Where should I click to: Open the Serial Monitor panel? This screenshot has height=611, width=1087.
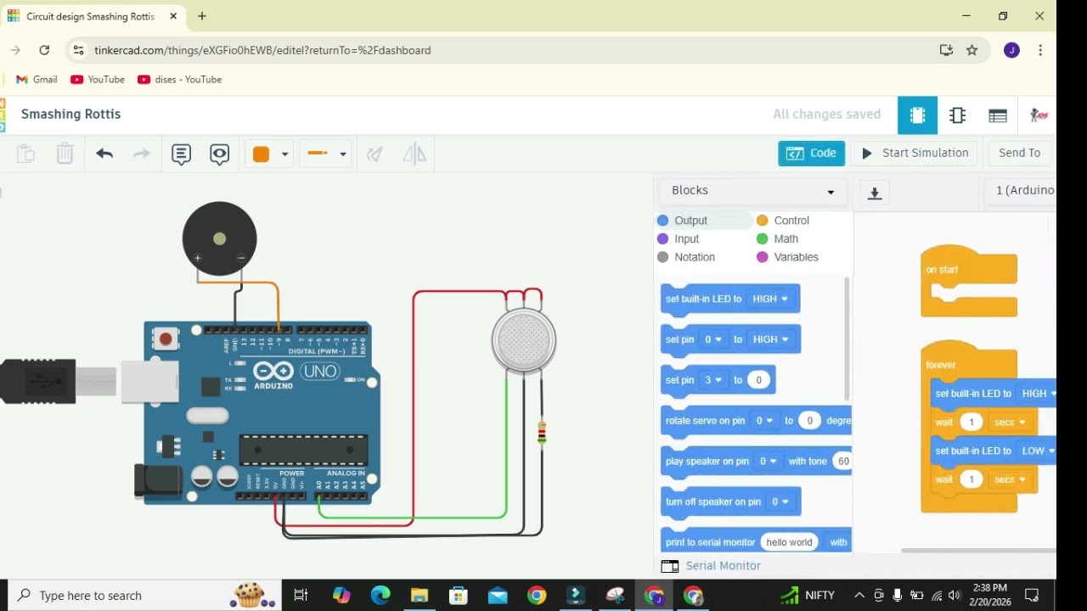712,566
